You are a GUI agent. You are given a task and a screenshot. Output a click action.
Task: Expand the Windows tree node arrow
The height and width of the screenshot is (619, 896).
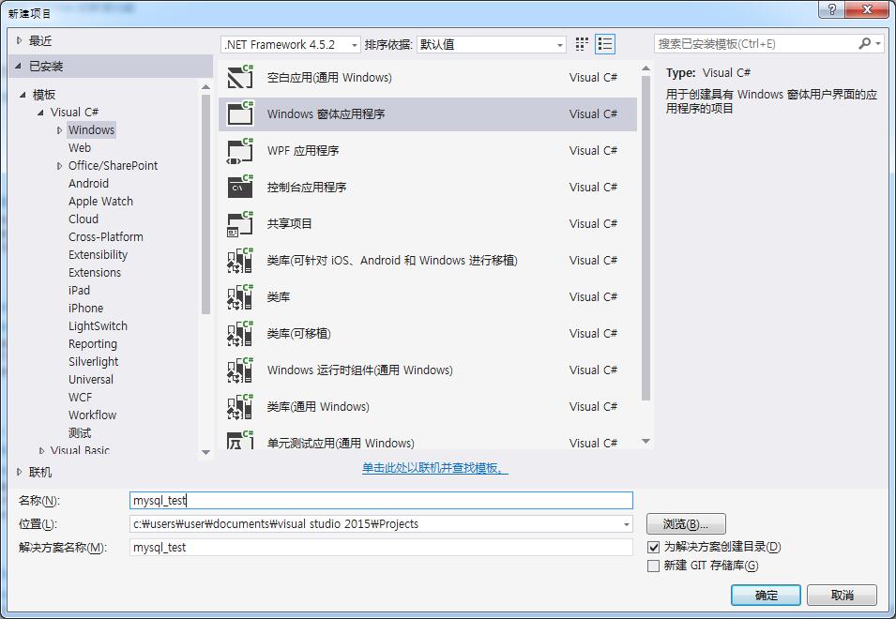coord(59,130)
